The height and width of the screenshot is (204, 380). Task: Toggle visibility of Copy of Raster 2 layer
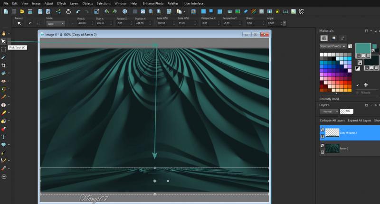click(x=323, y=130)
